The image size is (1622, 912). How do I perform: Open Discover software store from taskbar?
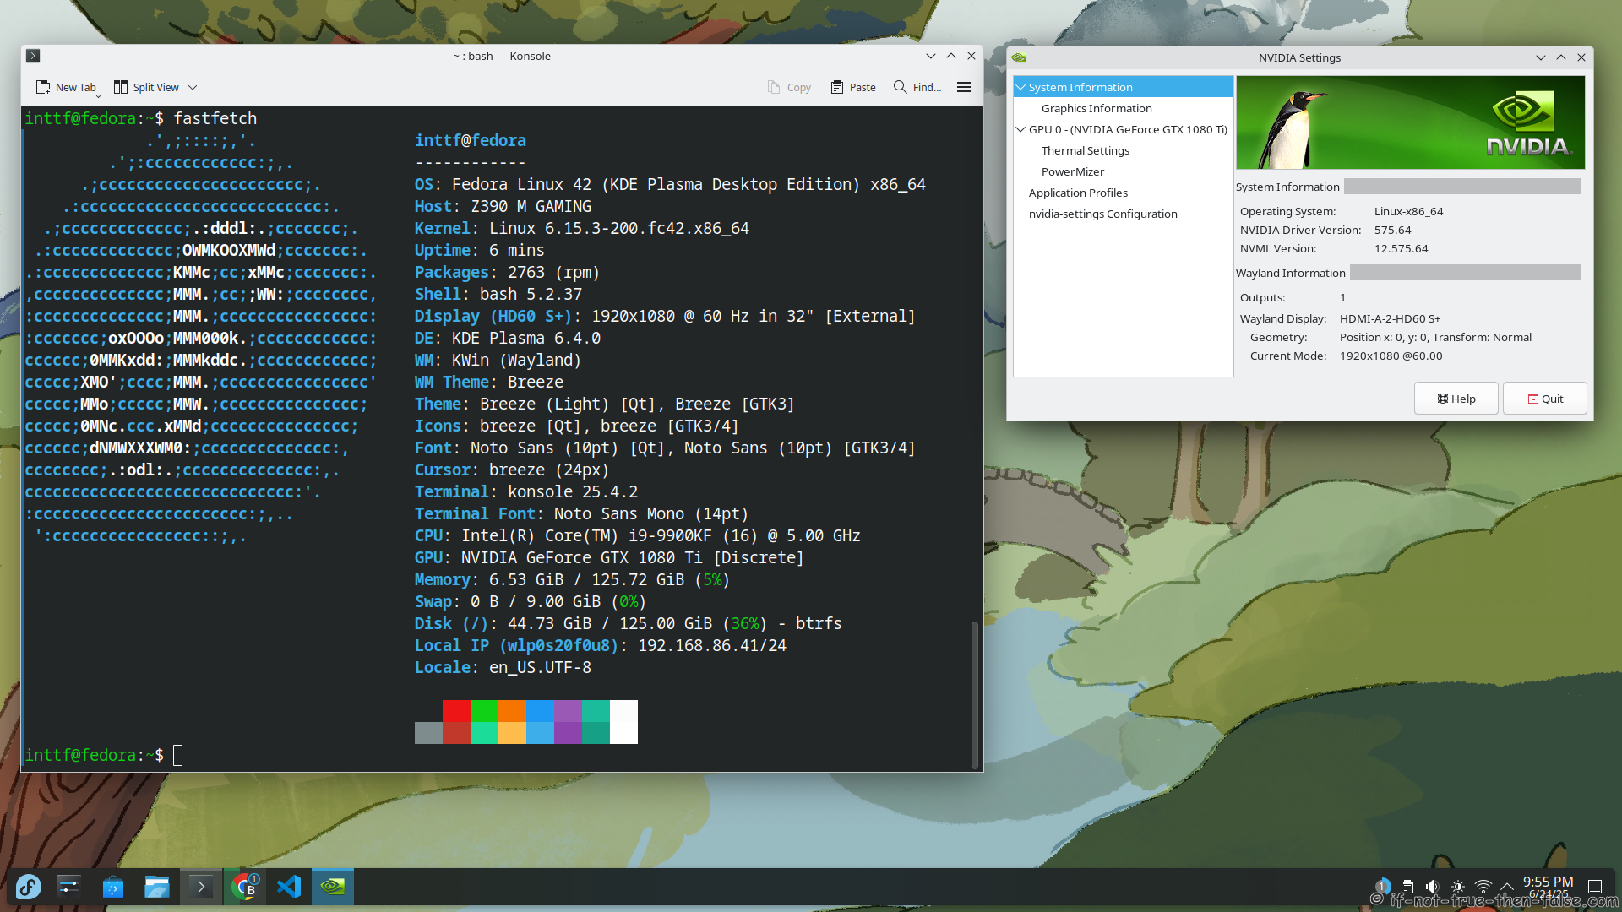112,887
